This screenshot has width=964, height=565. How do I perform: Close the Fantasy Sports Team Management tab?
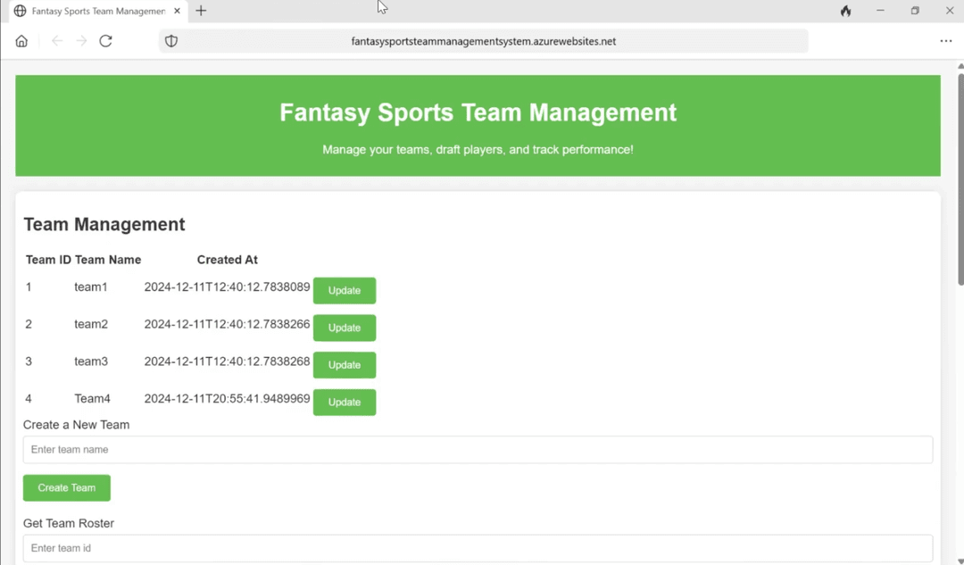pos(177,11)
